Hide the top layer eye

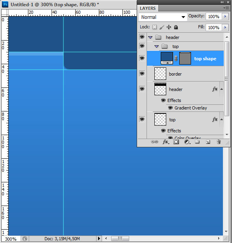142,119
